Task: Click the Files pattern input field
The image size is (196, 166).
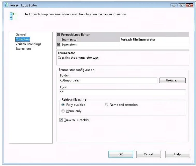Action: coord(123,92)
